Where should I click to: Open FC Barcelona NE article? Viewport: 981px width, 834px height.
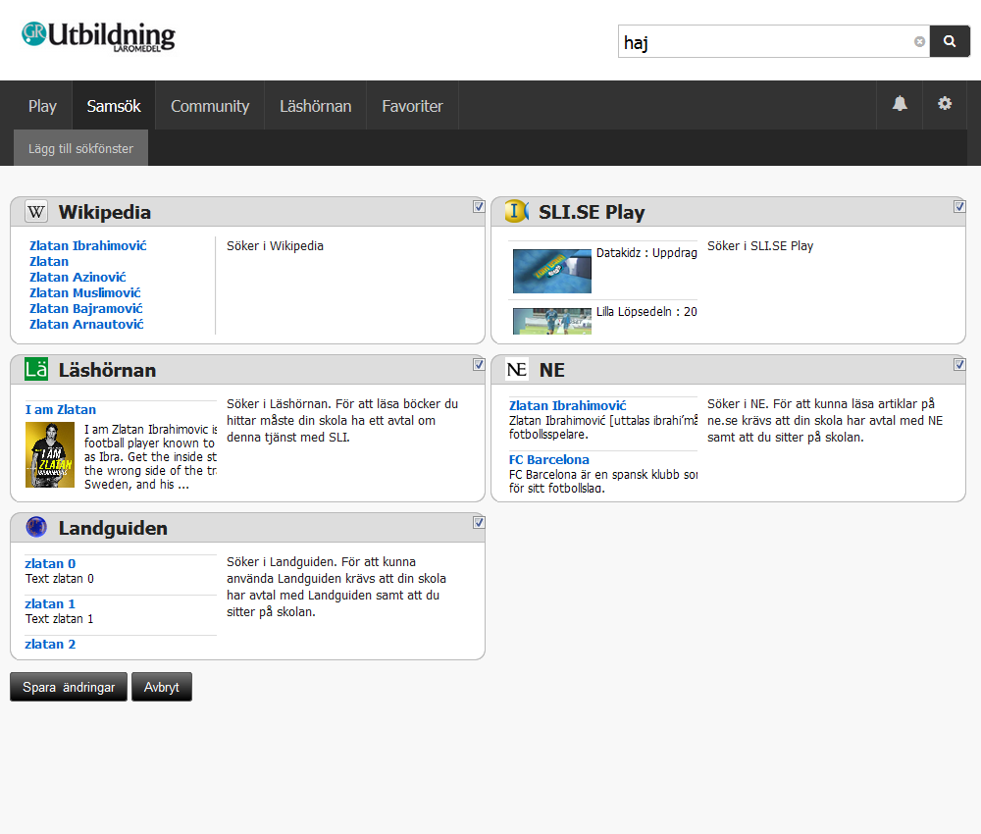pyautogui.click(x=548, y=459)
